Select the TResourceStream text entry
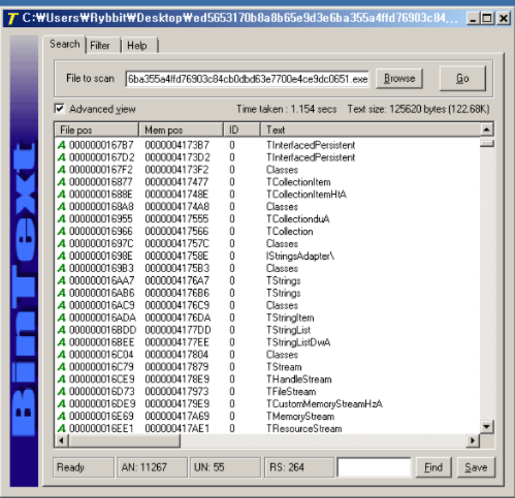This screenshot has height=498, width=515. coord(304,428)
